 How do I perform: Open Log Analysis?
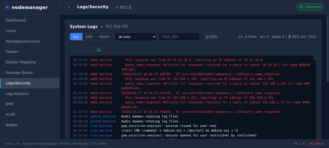point(30,93)
